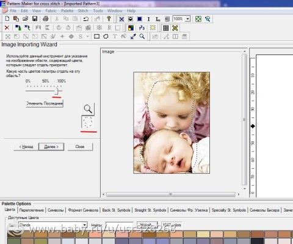Click the information I toolbar icon

[x=148, y=19]
